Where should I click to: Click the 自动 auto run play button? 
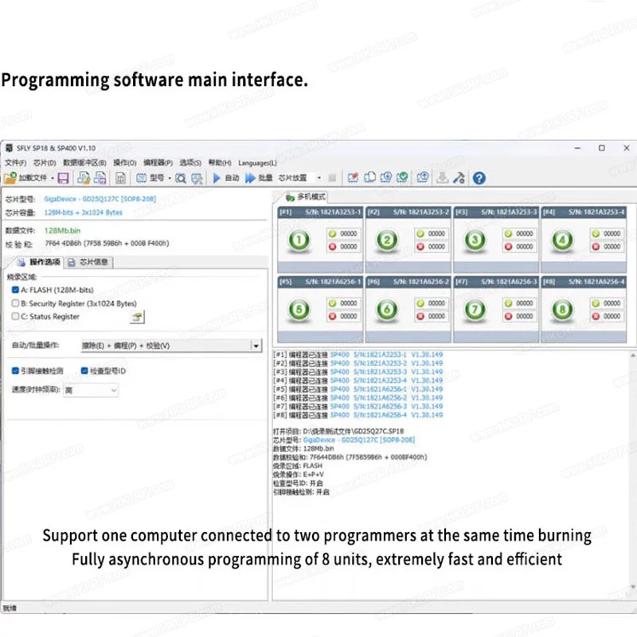[x=226, y=178]
